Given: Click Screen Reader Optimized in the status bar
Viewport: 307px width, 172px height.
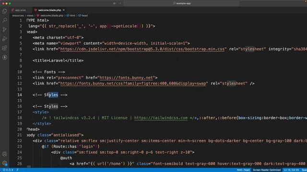Looking at the screenshot, I should pyautogui.click(x=267, y=170).
